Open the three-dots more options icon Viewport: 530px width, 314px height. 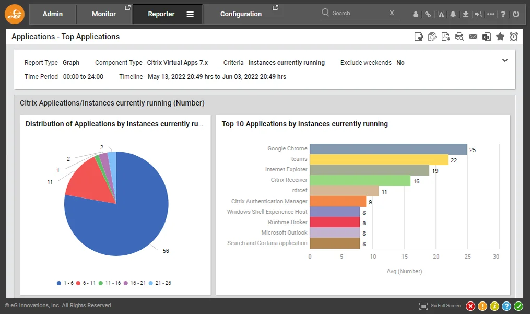[491, 14]
